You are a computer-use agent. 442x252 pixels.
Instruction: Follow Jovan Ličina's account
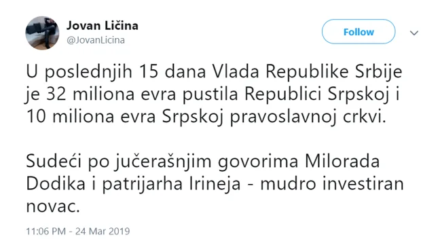pos(358,32)
